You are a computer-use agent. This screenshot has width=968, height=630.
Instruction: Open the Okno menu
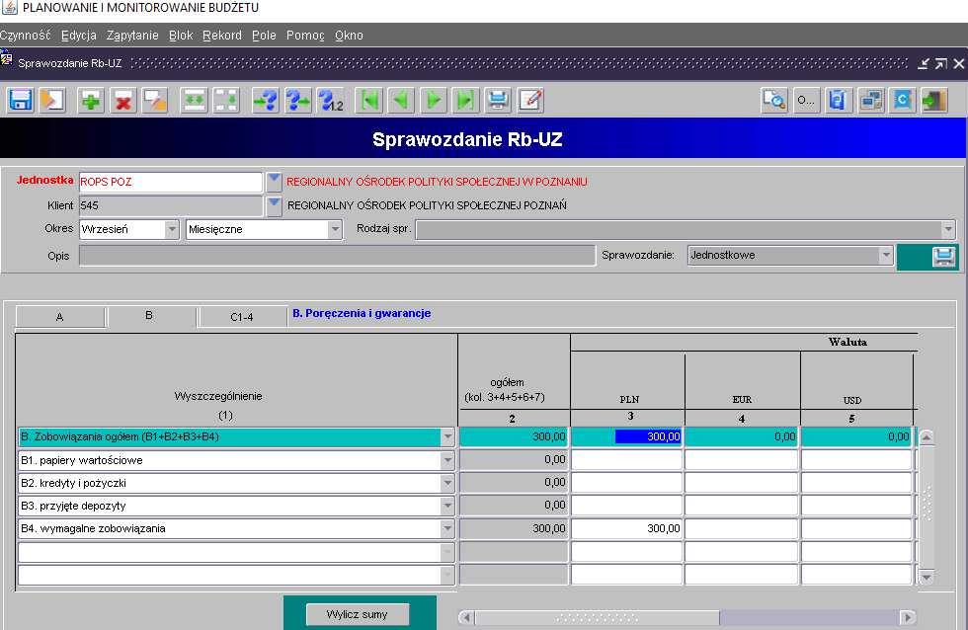(349, 36)
